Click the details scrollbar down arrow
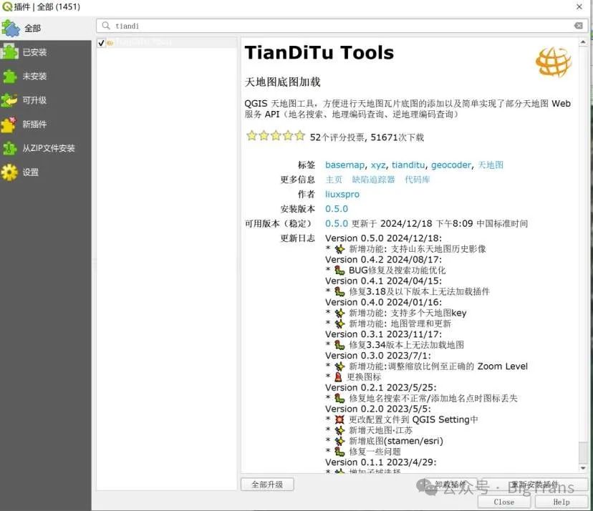Viewport: 593px width, 511px height. 583,468
